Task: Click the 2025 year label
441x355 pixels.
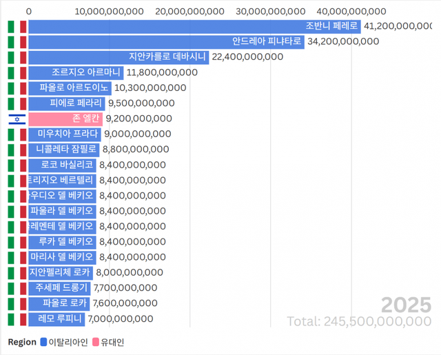Action: pos(406,305)
